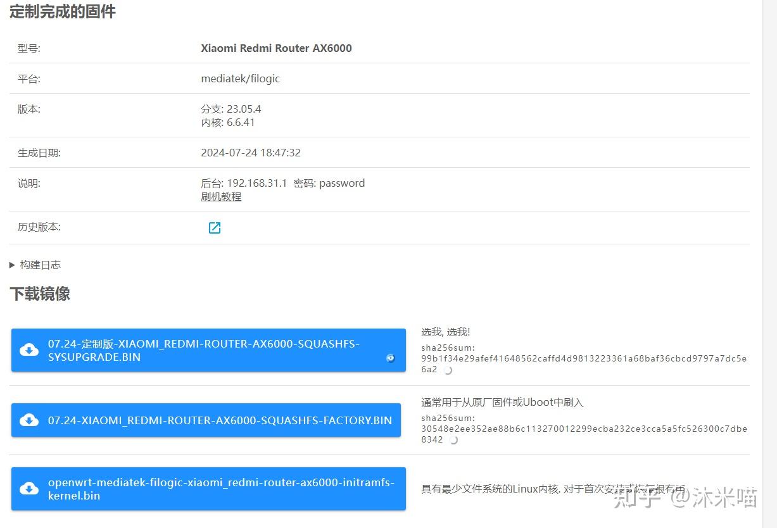Click spinner icon after SYSUPGRADE sha256sum

(x=448, y=370)
